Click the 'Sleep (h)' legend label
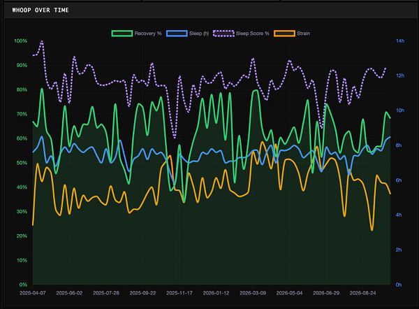Image resolution: width=419 pixels, height=309 pixels. (199, 34)
